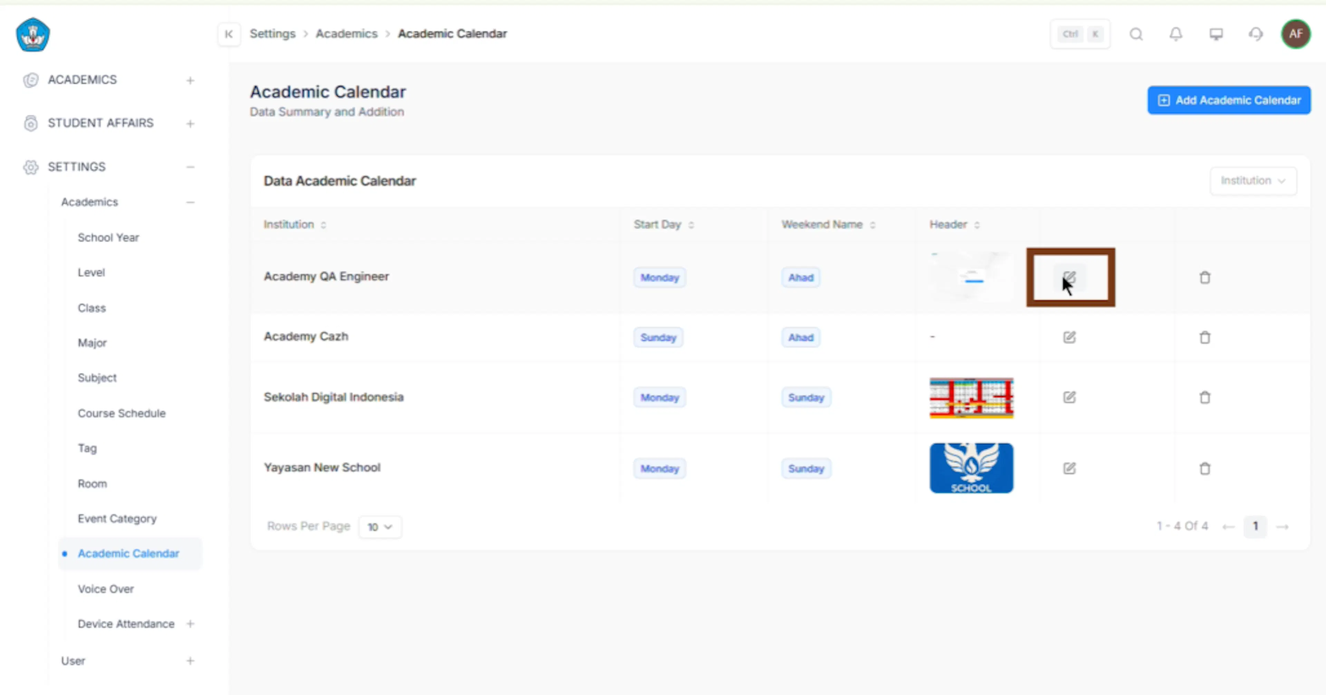The width and height of the screenshot is (1326, 695).
Task: Open the School Year settings page
Action: coord(109,237)
